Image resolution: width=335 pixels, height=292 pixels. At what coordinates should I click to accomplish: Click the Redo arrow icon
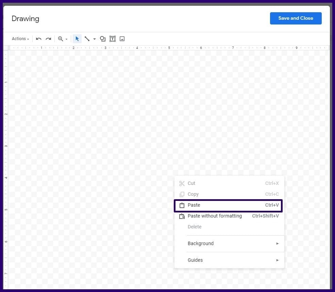(48, 39)
